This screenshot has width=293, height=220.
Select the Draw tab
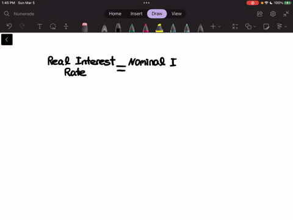[157, 13]
